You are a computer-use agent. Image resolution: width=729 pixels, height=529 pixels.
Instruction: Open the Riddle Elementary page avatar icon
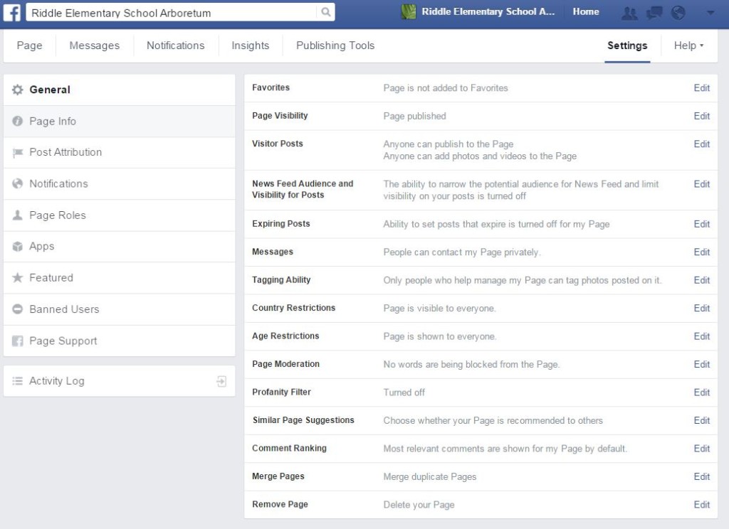pyautogui.click(x=408, y=11)
